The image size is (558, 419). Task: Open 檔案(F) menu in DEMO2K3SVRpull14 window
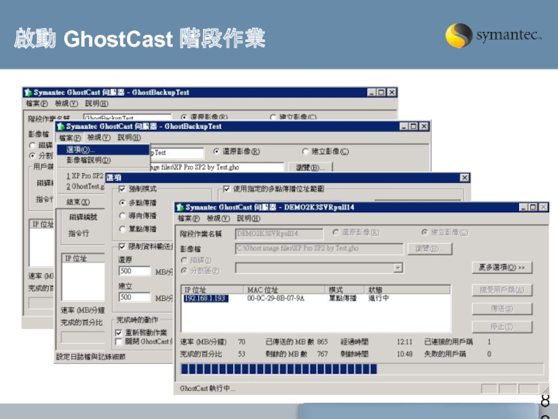tap(188, 219)
